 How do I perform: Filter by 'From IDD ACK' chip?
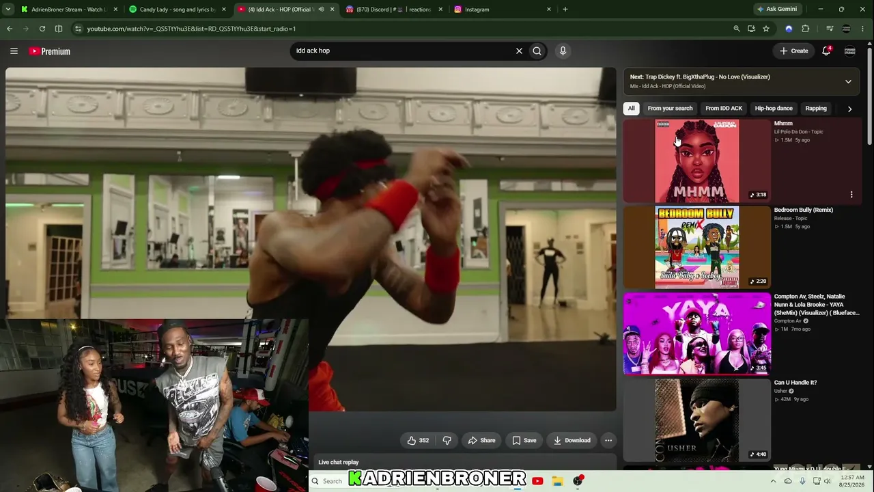tap(724, 109)
